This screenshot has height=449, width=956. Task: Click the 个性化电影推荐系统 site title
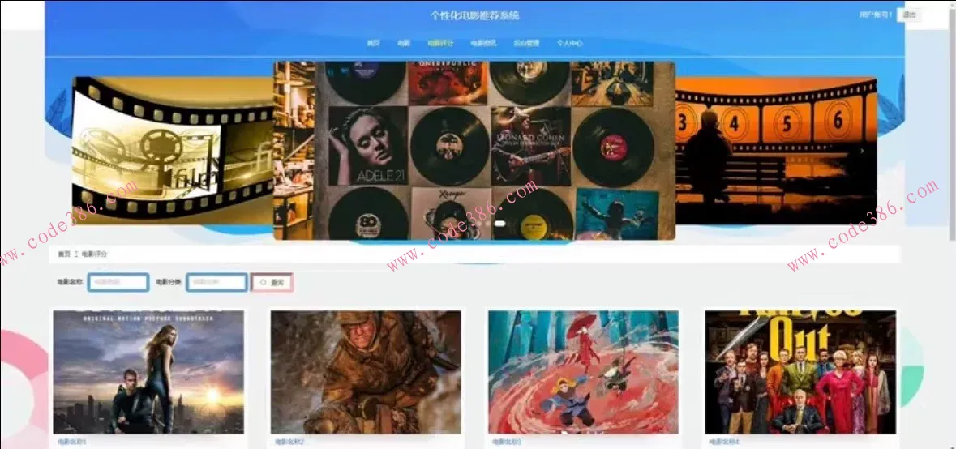click(474, 16)
